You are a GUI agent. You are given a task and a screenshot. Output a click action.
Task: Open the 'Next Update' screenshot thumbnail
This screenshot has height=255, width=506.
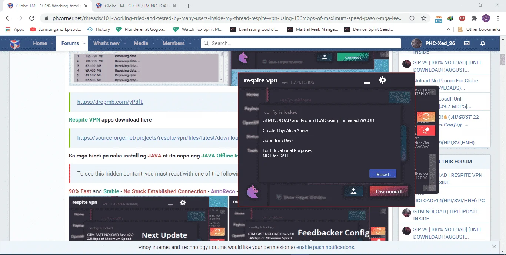coord(148,218)
